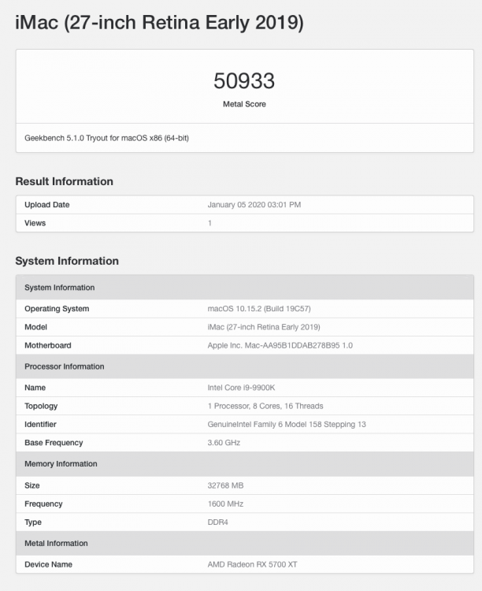Select the 1600 MHz value
This screenshot has height=591, width=482.
point(226,504)
